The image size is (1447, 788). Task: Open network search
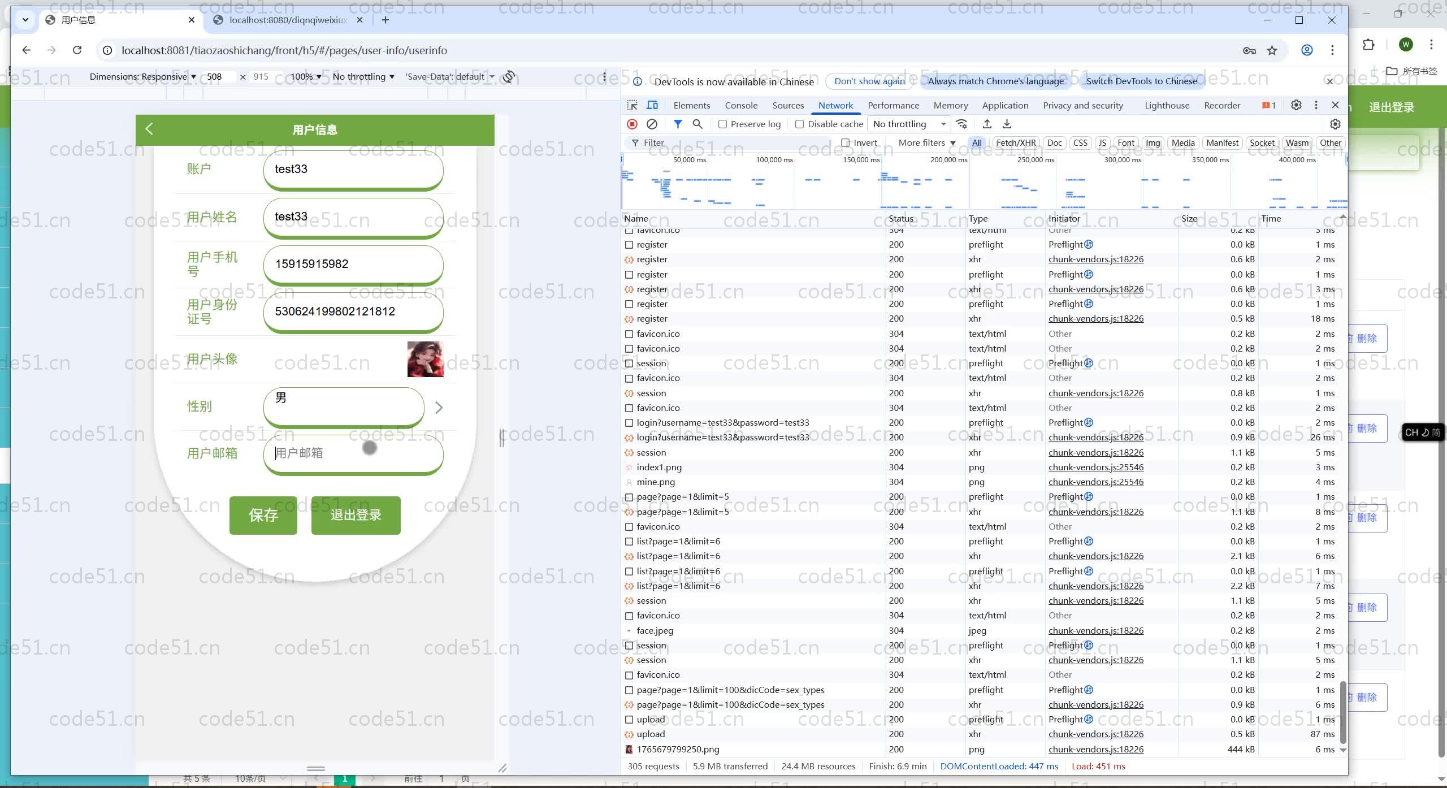point(697,124)
